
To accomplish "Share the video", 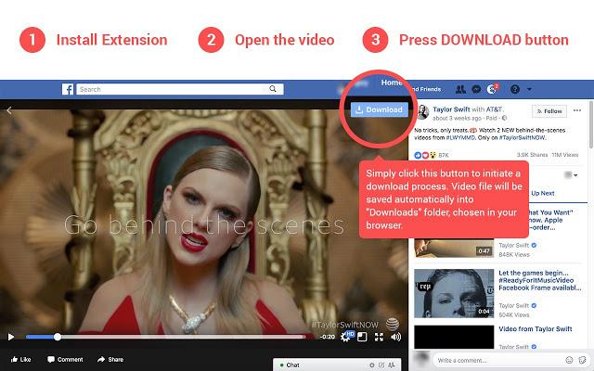I will click(x=110, y=359).
